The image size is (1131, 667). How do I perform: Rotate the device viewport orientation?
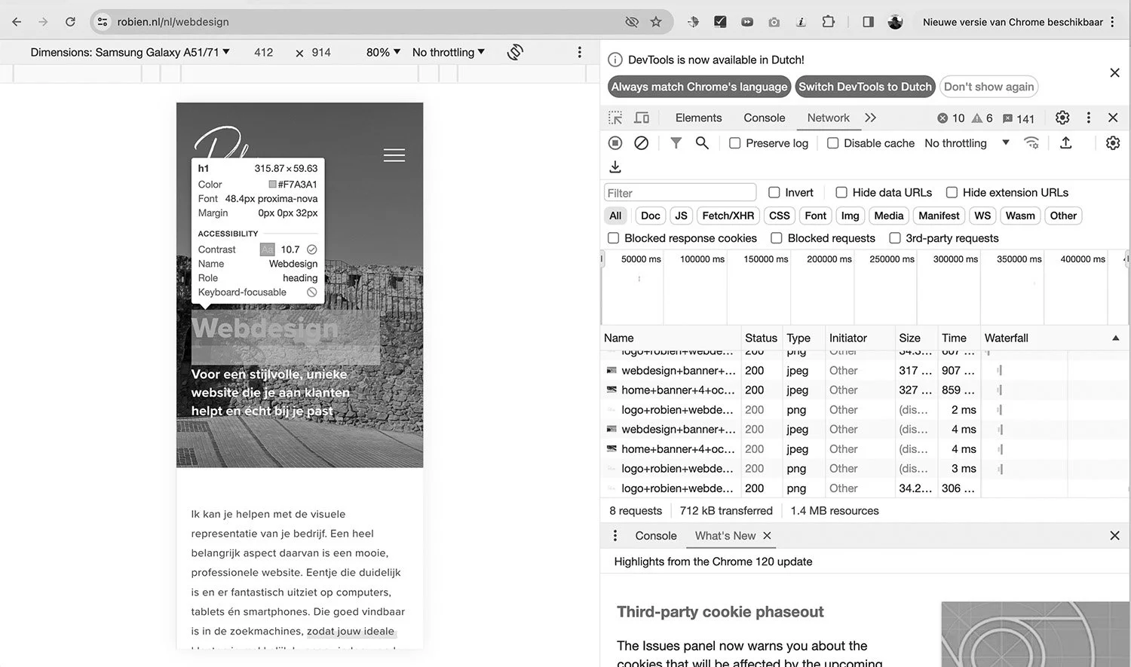tap(515, 52)
